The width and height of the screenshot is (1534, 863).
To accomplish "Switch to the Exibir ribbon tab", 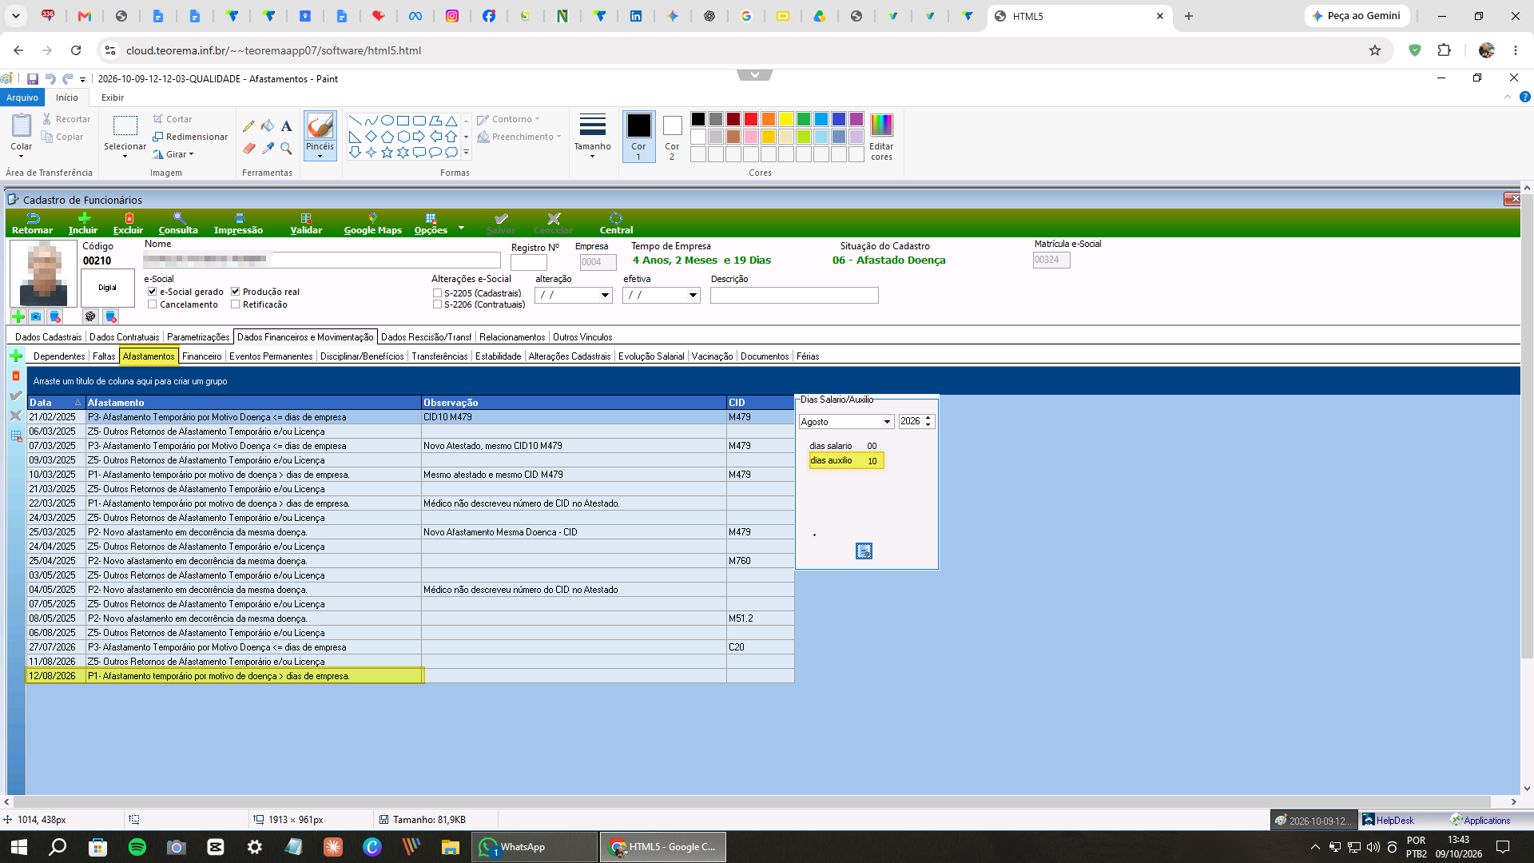I will [x=113, y=97].
